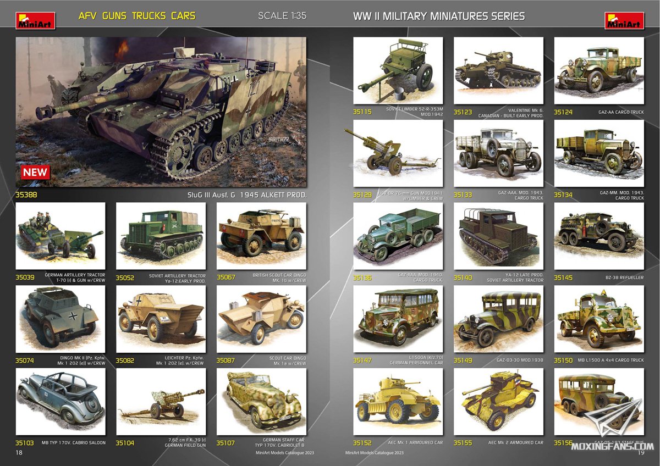Screen dimensions: 660x466
Task: Select the L1500A German Personnel Car image
Action: (x=398, y=319)
